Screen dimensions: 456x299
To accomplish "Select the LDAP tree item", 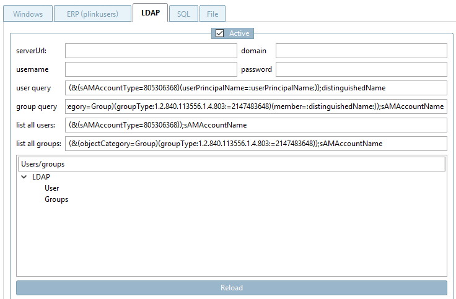I will click(41, 176).
